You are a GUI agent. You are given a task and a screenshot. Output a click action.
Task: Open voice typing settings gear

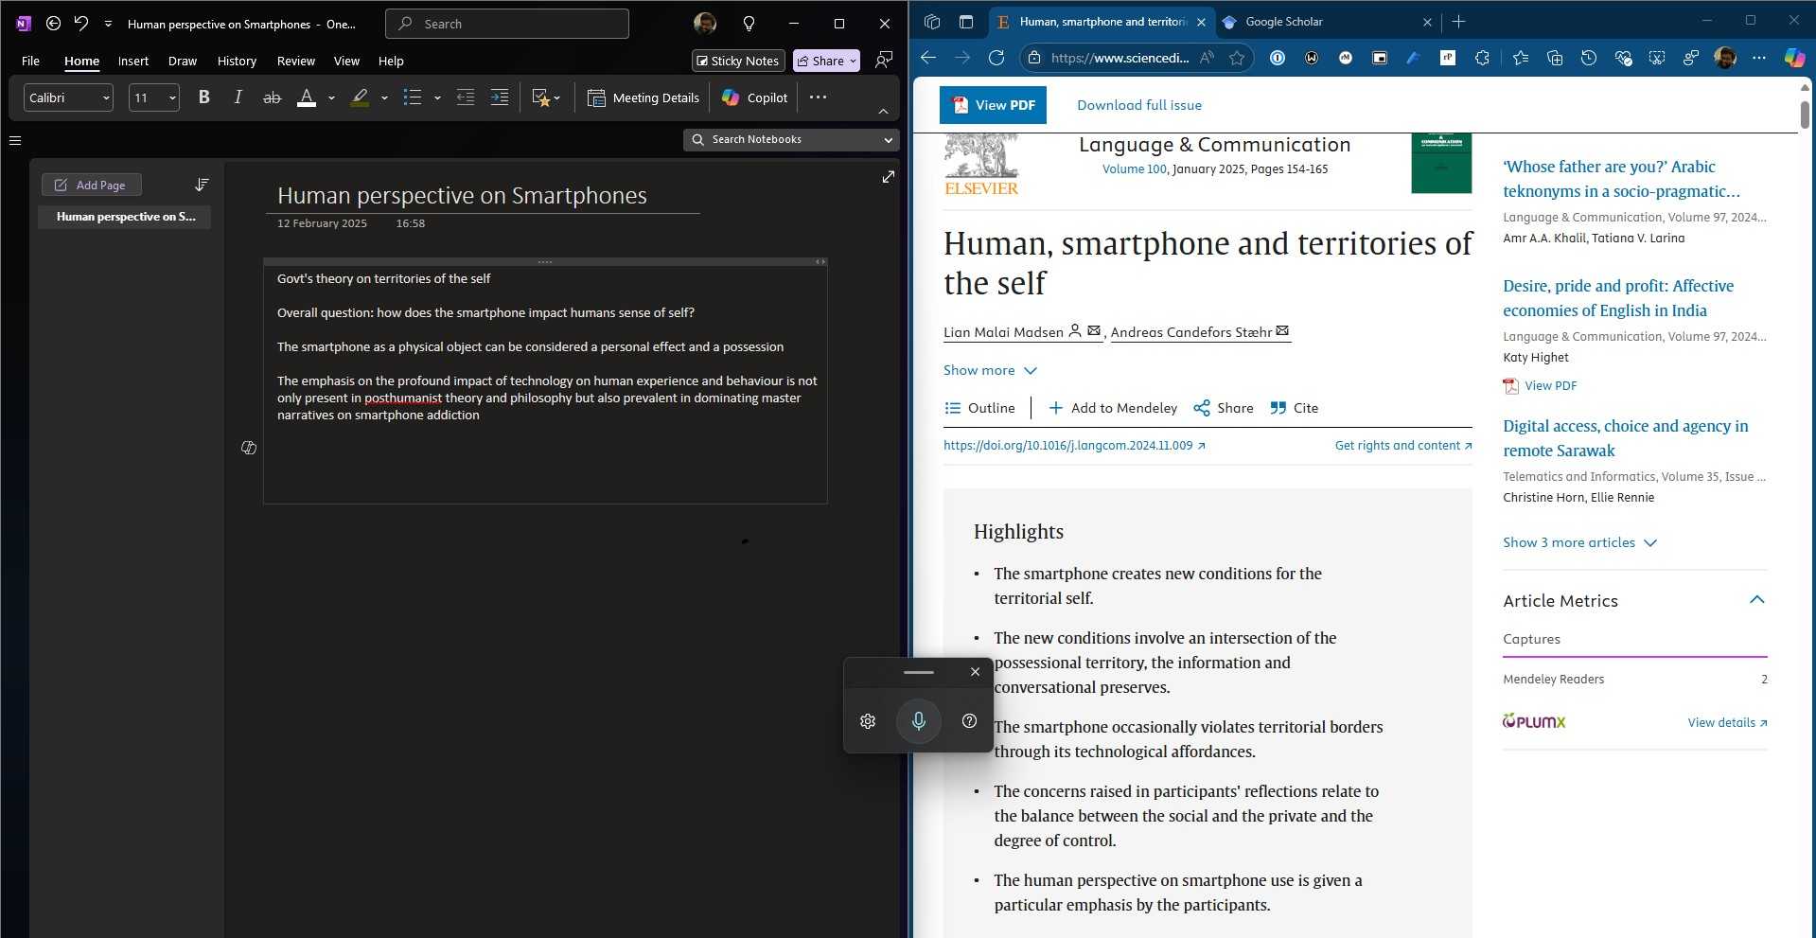tap(868, 721)
